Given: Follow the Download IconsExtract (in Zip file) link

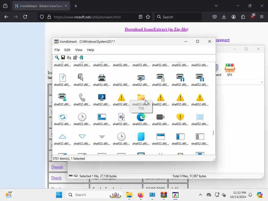Looking at the screenshot, I should click(x=157, y=29).
